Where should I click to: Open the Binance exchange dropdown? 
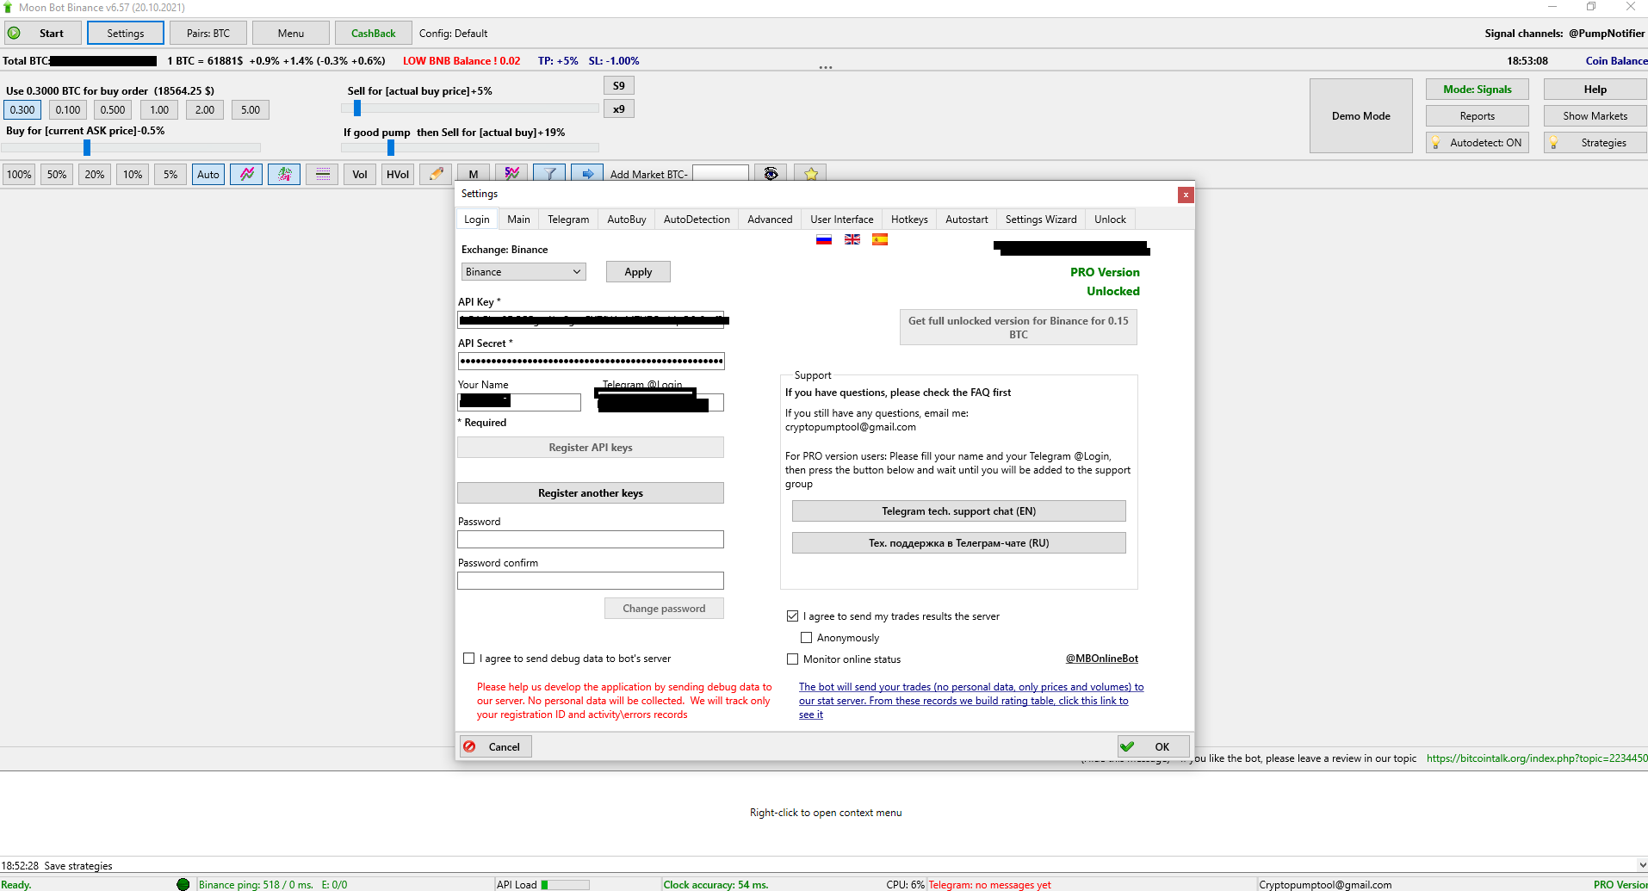point(524,272)
